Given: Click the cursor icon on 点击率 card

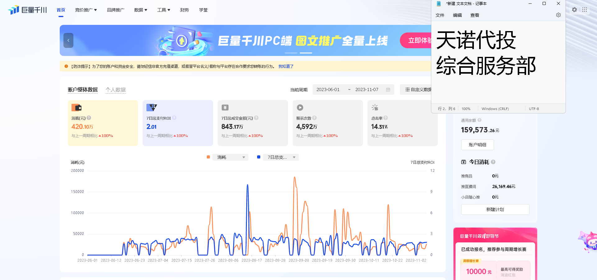Looking at the screenshot, I should 375,108.
